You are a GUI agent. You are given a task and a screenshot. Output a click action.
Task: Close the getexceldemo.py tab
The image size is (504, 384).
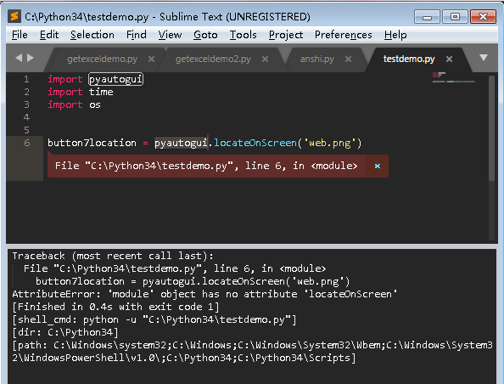click(151, 59)
